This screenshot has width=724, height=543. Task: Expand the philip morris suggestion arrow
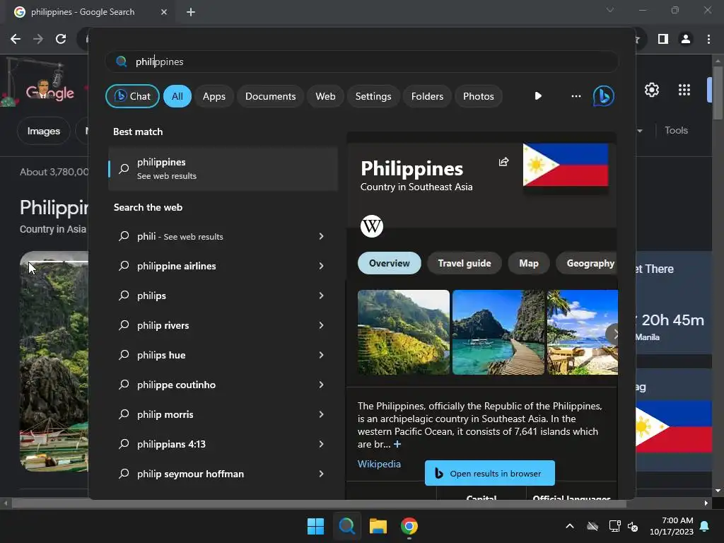pos(322,414)
